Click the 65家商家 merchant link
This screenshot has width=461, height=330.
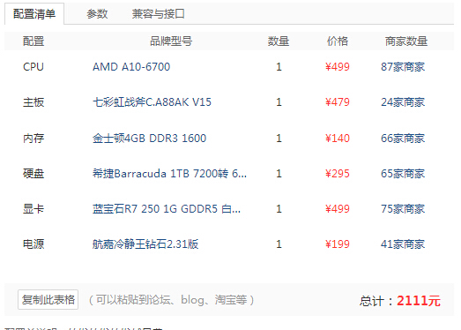point(403,174)
